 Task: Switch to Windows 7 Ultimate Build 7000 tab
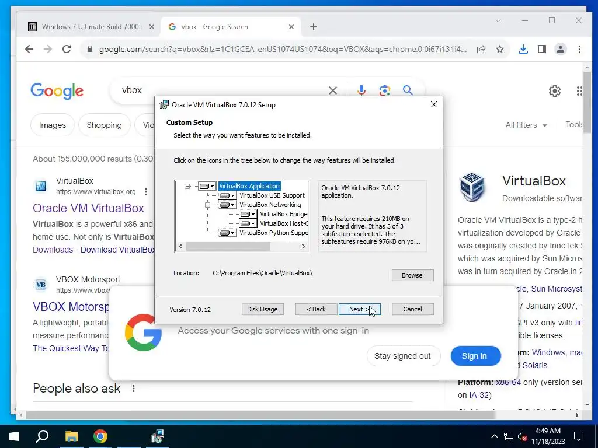click(x=91, y=27)
